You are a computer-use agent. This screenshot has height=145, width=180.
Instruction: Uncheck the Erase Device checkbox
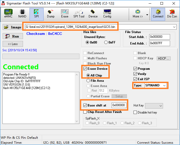[x=85, y=69]
